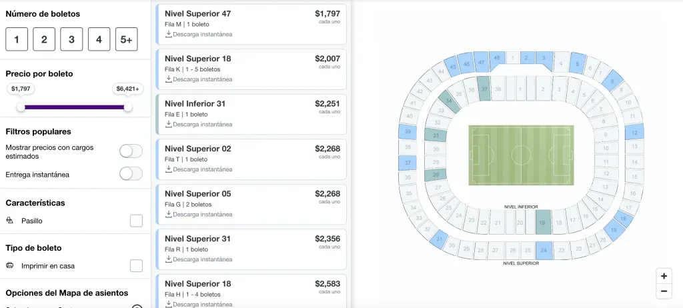
Task: Check the Pasillo checkbox
Action: [136, 221]
